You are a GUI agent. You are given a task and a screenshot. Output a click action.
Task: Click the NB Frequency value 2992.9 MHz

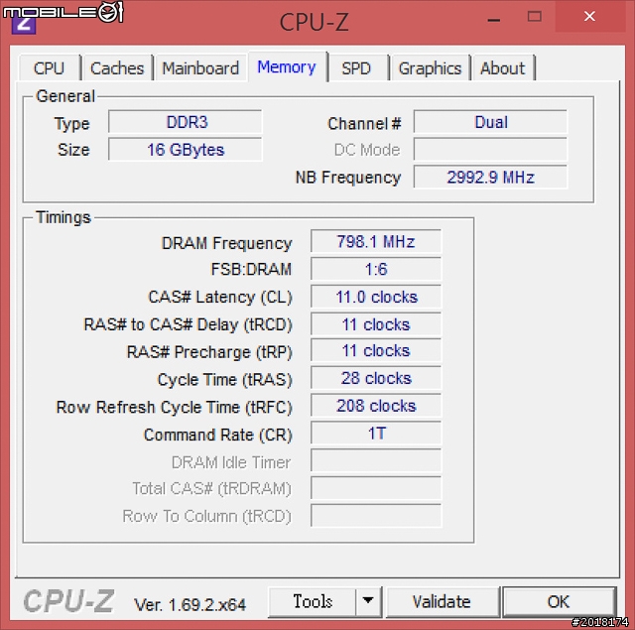[490, 177]
